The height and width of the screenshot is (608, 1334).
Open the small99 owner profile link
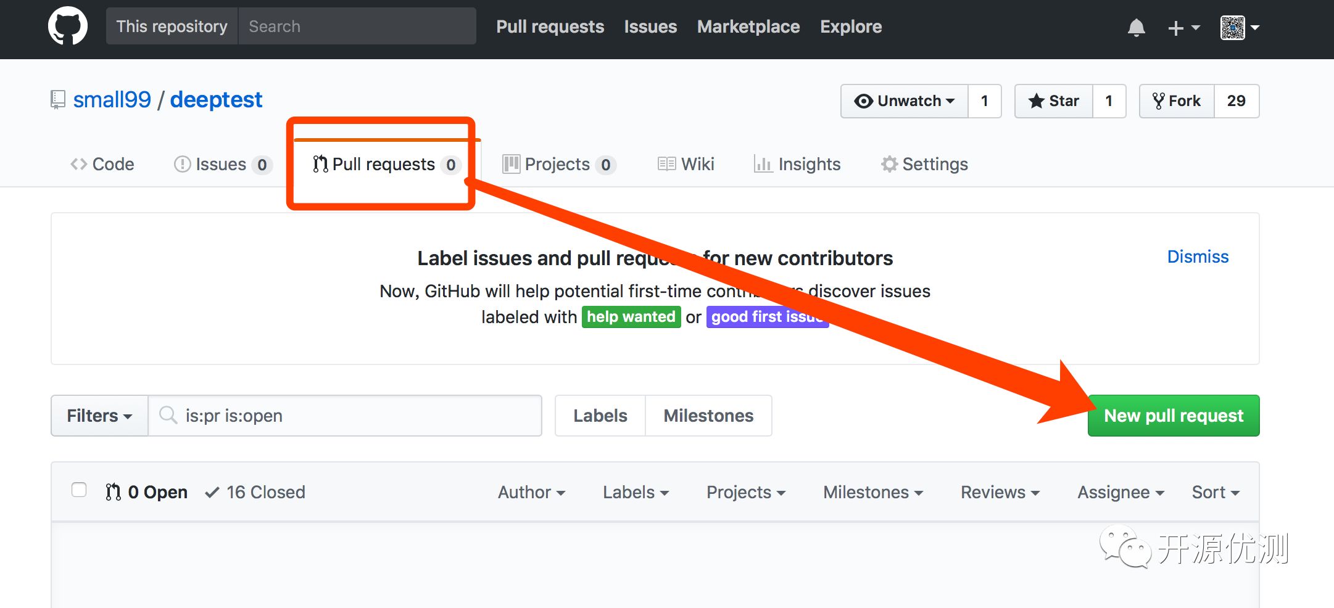click(x=112, y=99)
